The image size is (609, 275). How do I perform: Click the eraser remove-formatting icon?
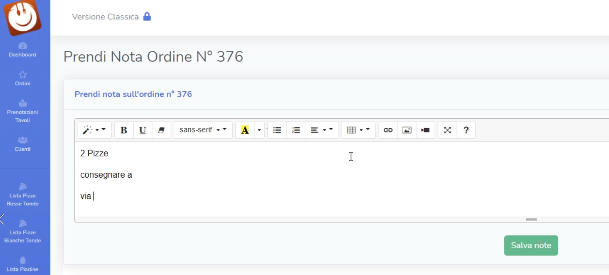click(161, 130)
